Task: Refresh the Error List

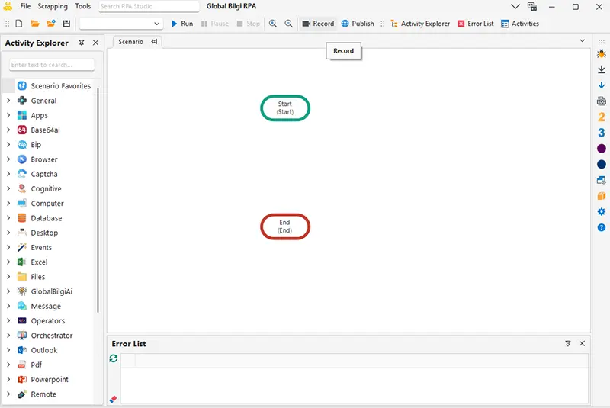Action: pos(113,358)
